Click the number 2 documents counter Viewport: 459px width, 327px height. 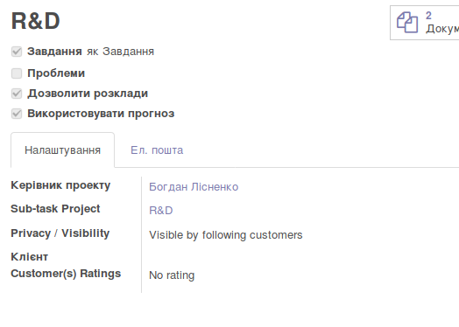428,16
